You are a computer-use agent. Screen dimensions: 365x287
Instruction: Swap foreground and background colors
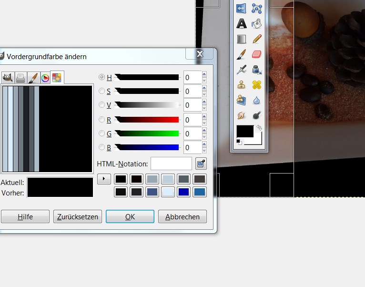point(259,128)
